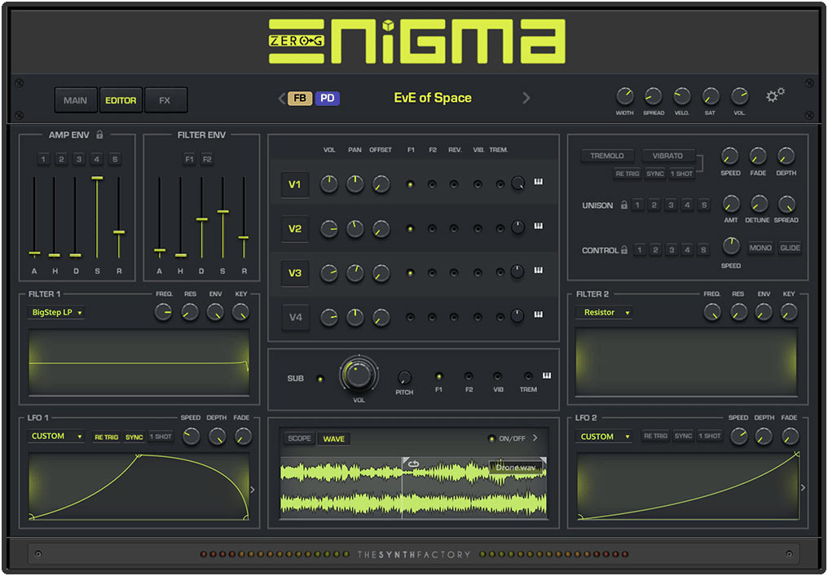Adjust the master VOL. knob
The height and width of the screenshot is (576, 828).
click(739, 97)
